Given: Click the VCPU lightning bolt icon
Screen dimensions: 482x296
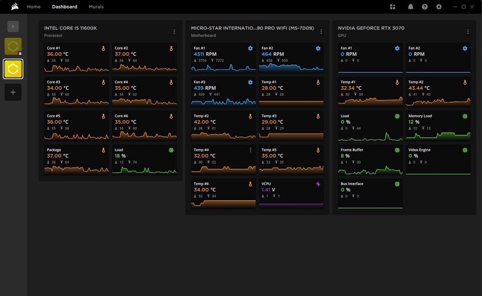Looking at the screenshot, I should [x=318, y=184].
